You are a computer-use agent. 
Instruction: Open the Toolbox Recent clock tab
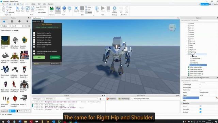(19, 22)
